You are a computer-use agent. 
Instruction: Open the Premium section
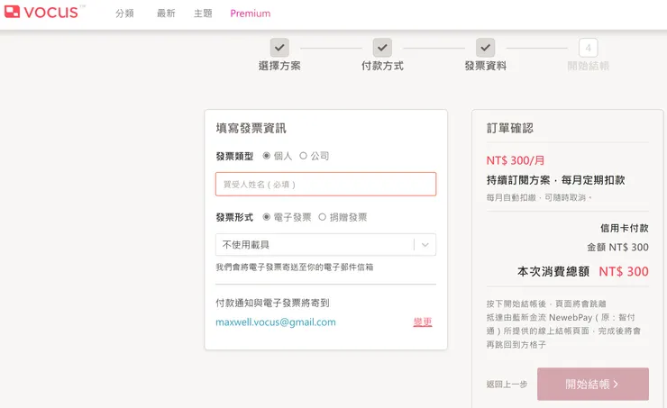tap(251, 14)
